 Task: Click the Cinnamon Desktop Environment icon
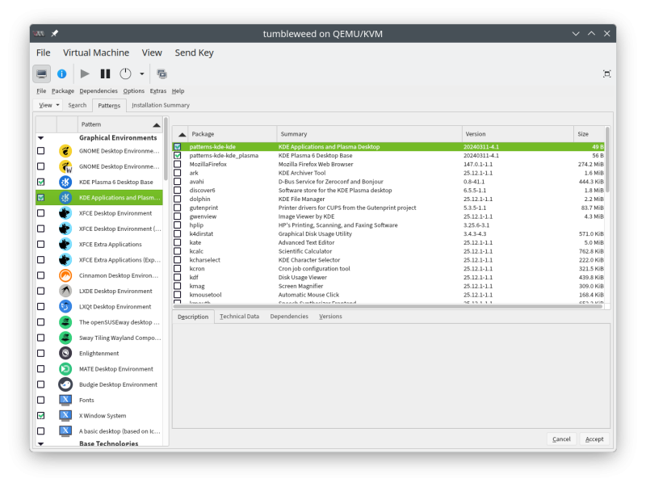[x=65, y=275]
